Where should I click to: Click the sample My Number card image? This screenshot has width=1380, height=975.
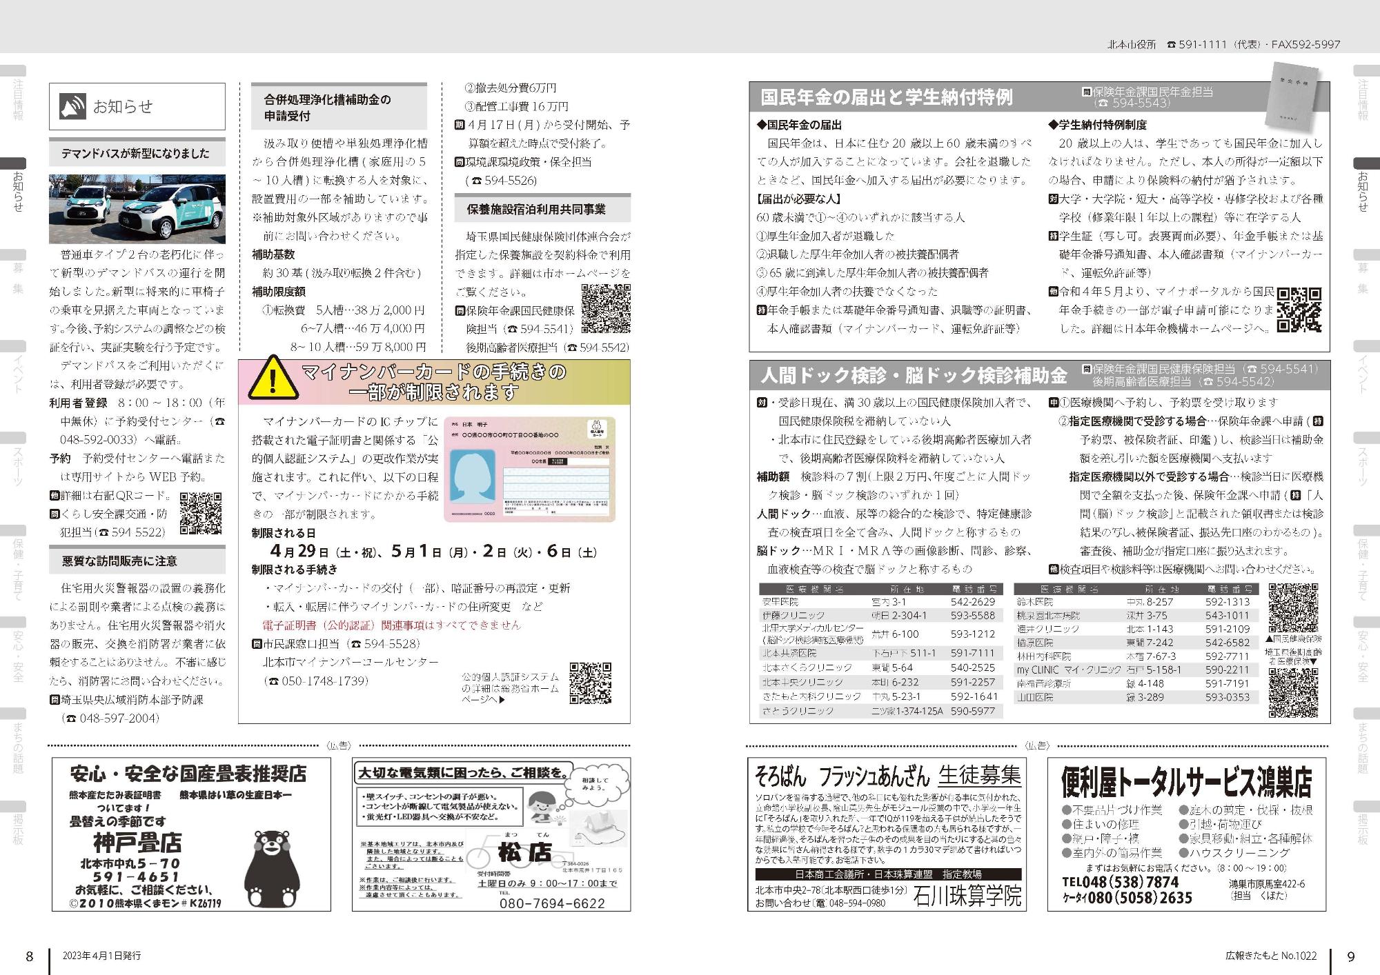coord(530,469)
